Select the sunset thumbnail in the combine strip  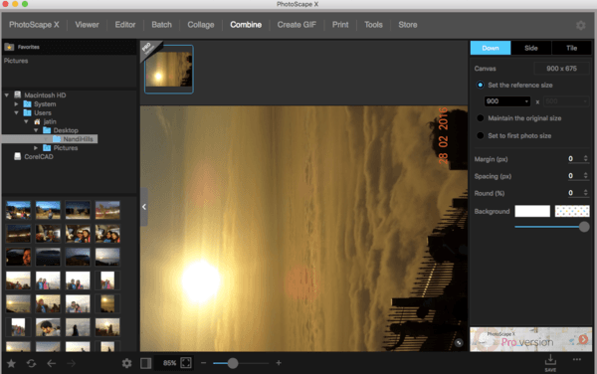[x=169, y=70]
